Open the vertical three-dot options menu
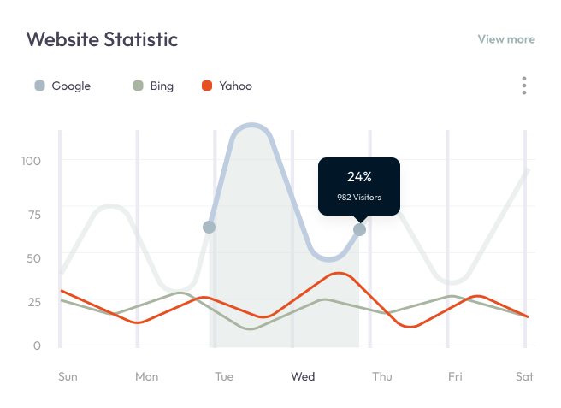This screenshot has height=408, width=561. (x=523, y=86)
